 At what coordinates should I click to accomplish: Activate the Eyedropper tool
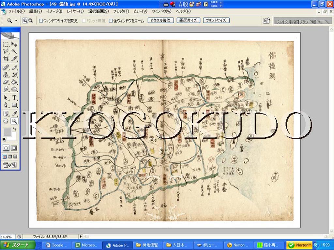(x=14, y=113)
